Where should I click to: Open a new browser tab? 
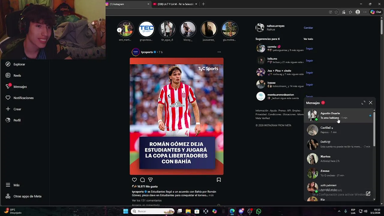pos(203,4)
